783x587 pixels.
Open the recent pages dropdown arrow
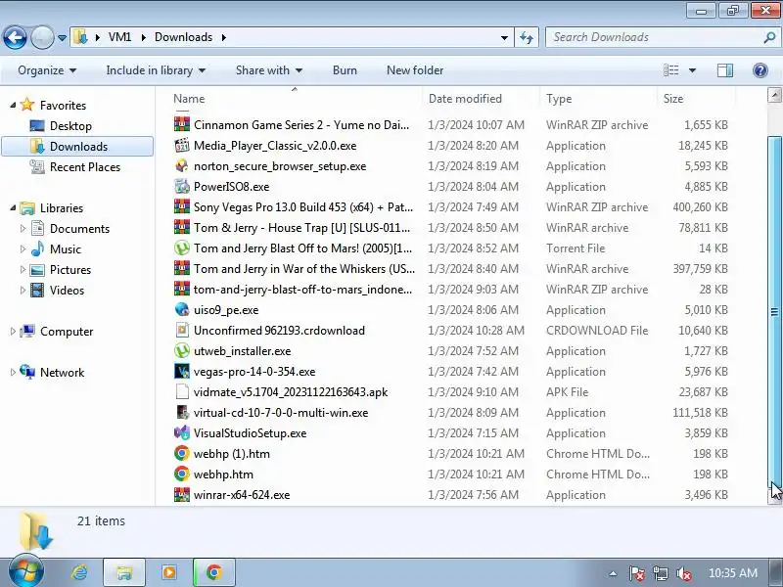[62, 38]
